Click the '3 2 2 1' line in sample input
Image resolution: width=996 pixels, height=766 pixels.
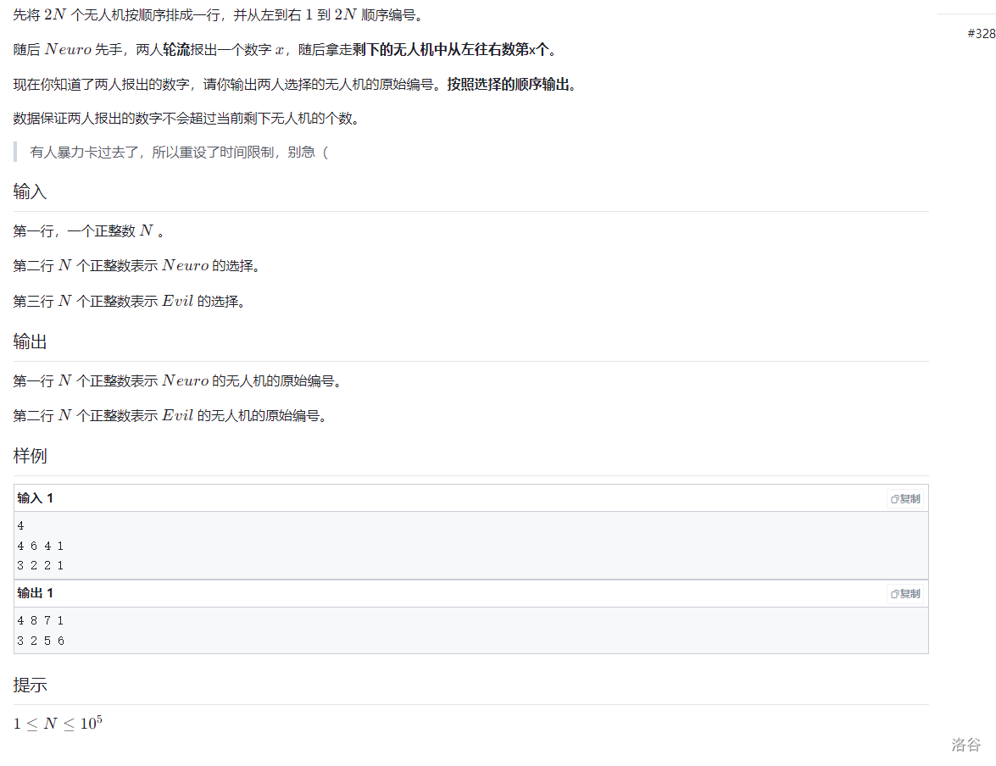click(x=41, y=565)
